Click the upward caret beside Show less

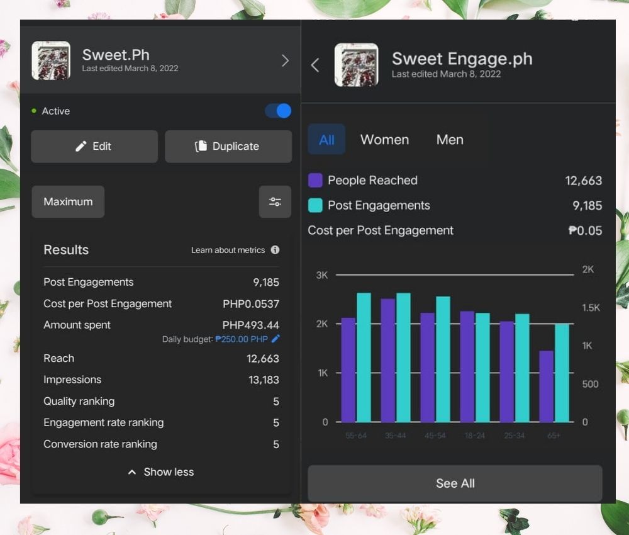click(131, 473)
